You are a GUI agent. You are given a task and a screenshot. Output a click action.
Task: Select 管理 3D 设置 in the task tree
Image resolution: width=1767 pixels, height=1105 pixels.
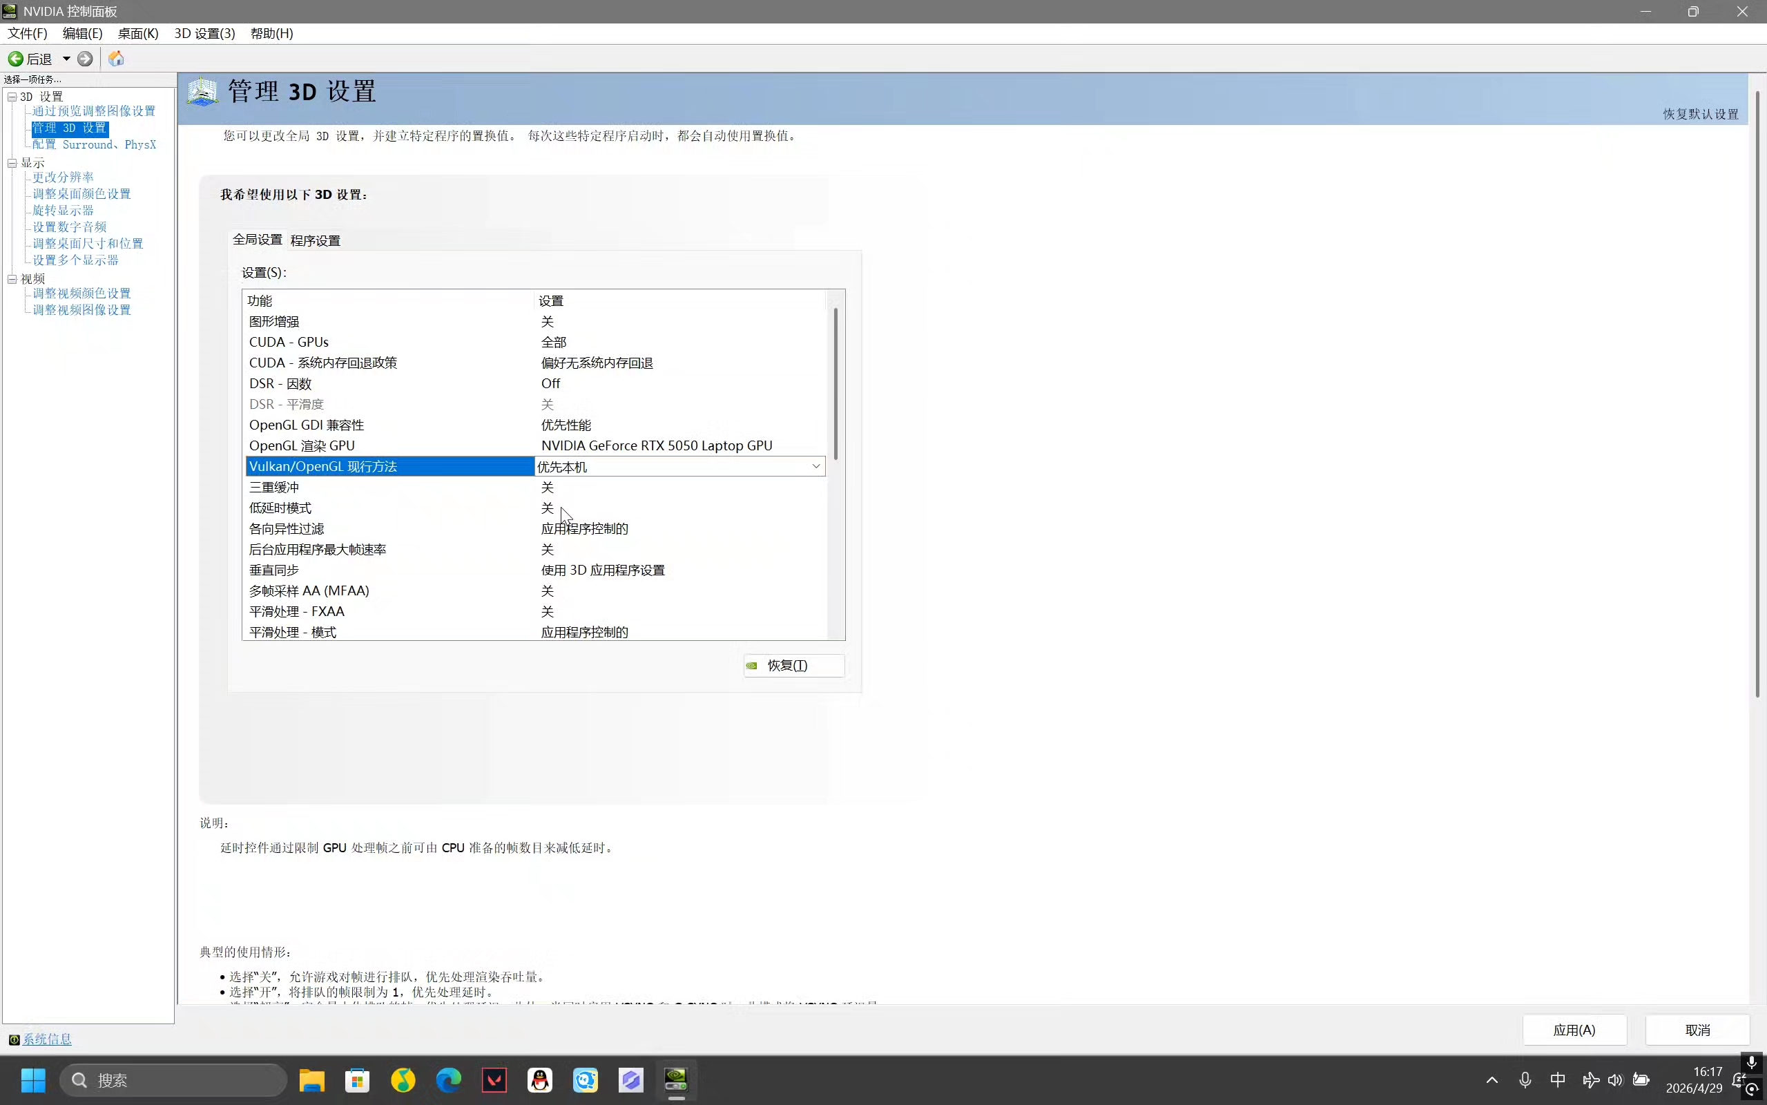69,128
